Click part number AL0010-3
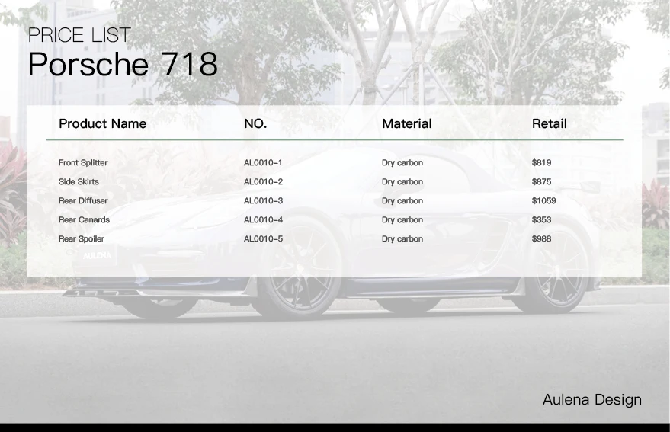 click(263, 201)
